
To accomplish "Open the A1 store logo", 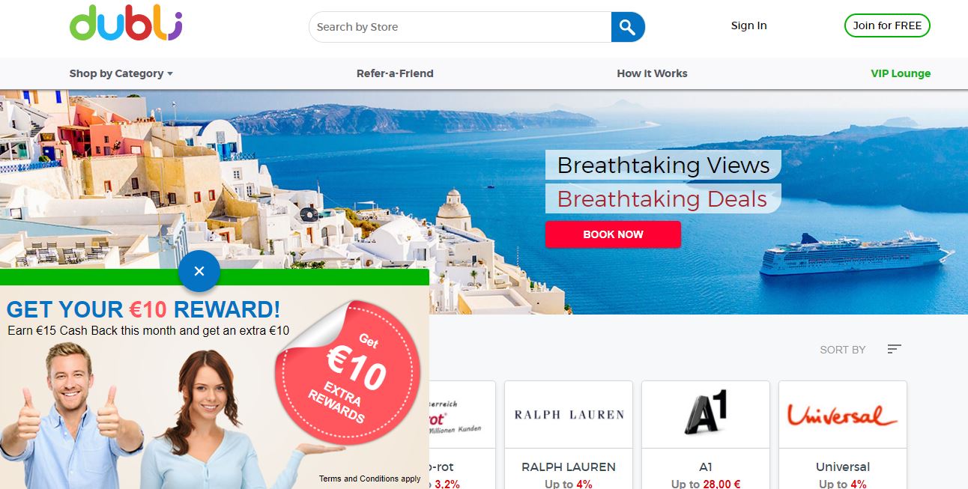I will 706,414.
